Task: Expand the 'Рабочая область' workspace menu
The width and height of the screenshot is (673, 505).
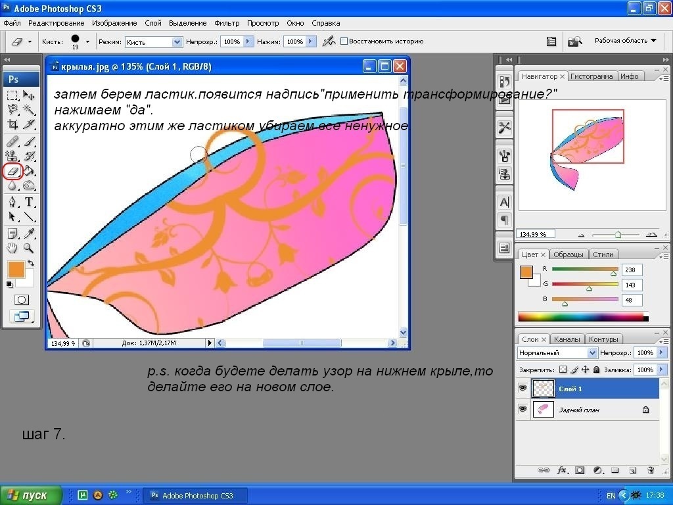Action: pyautogui.click(x=625, y=41)
